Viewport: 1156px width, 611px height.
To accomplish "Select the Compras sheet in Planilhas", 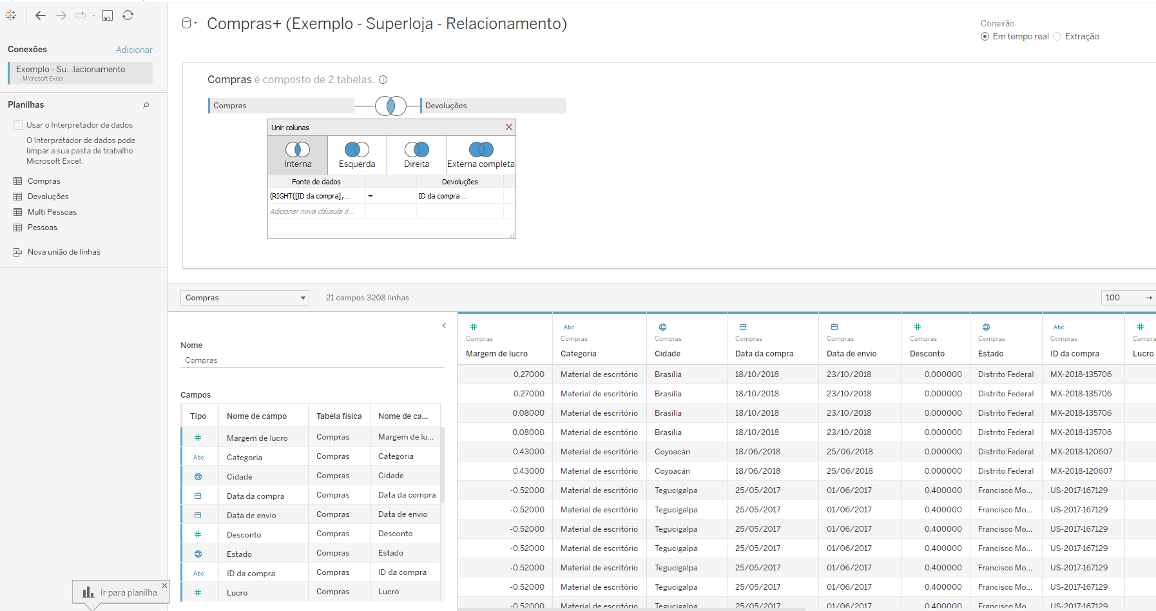I will [x=44, y=181].
